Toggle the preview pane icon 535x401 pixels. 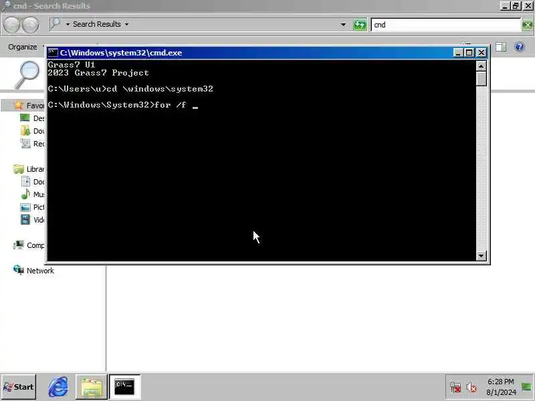pos(500,47)
